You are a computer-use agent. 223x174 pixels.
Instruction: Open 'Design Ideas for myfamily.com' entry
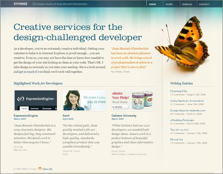[x=187, y=111]
